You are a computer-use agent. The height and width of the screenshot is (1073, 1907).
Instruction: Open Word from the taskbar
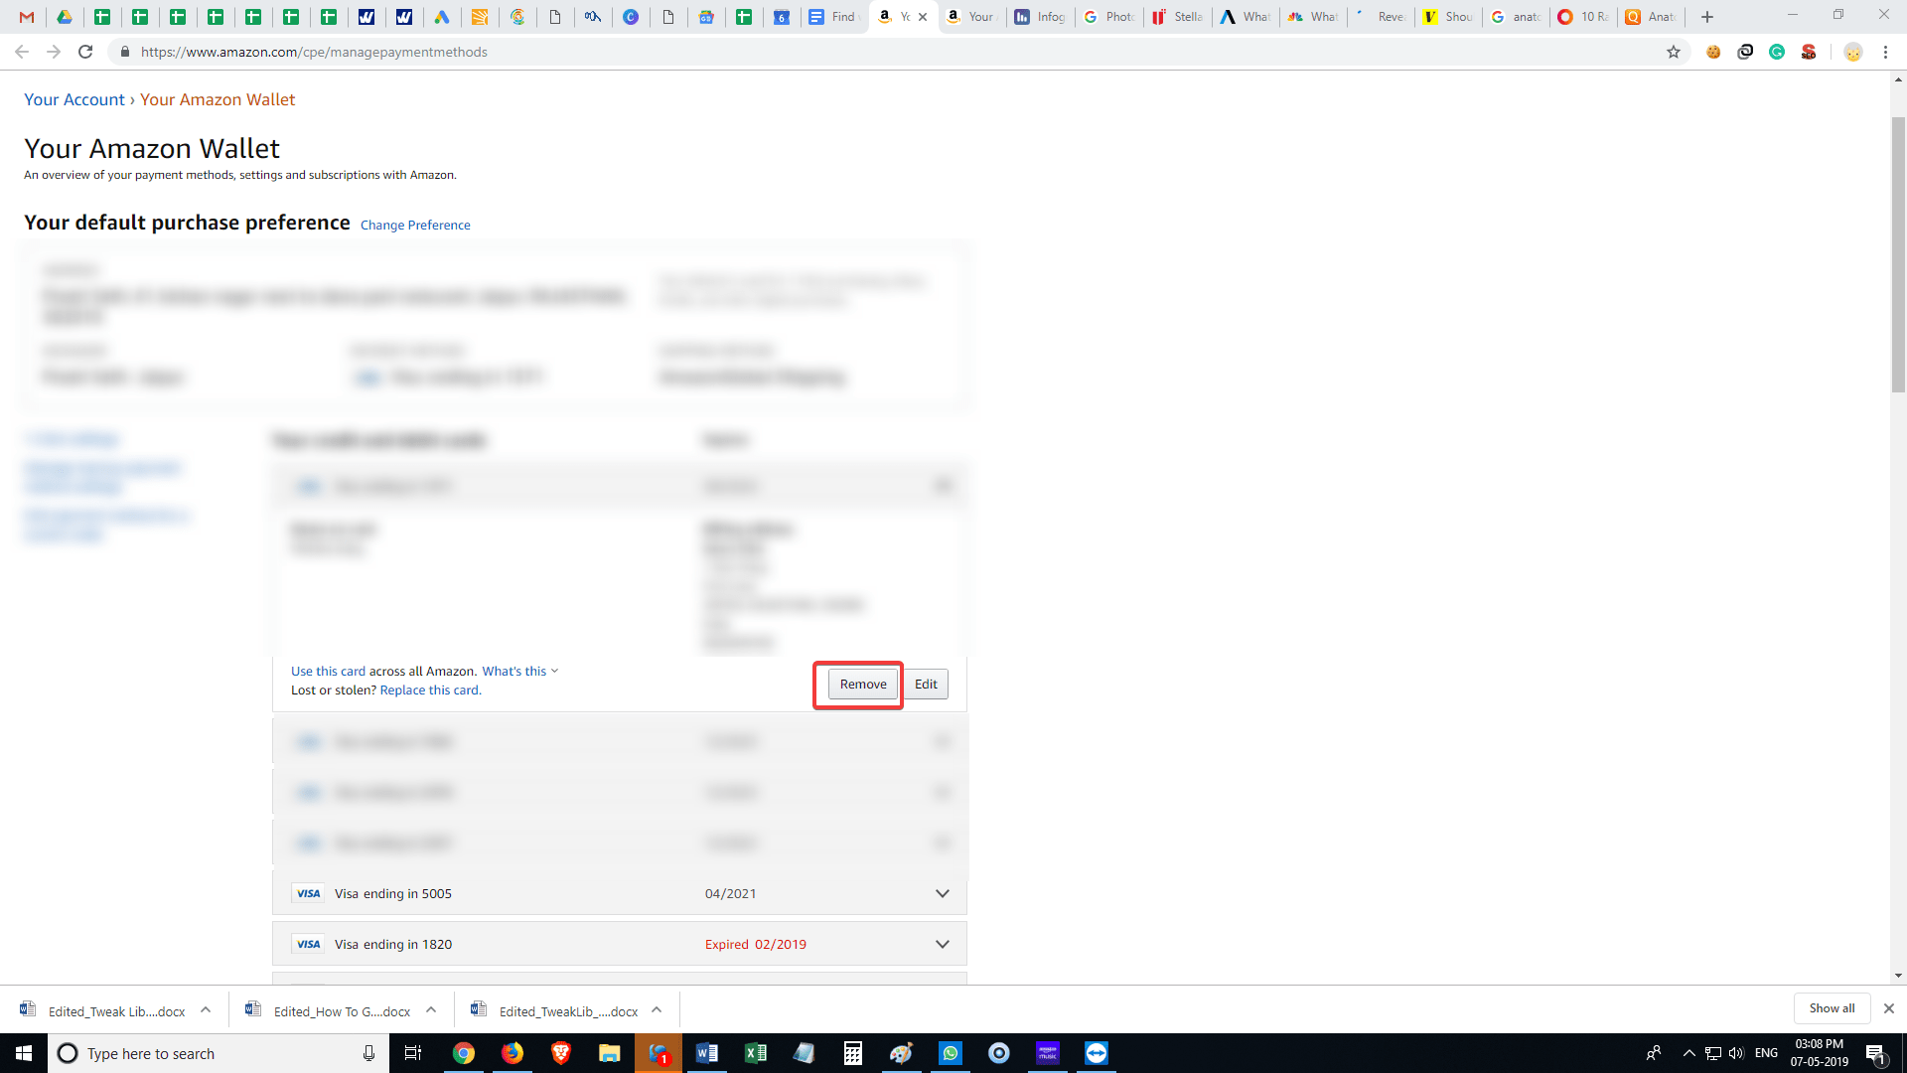point(707,1053)
